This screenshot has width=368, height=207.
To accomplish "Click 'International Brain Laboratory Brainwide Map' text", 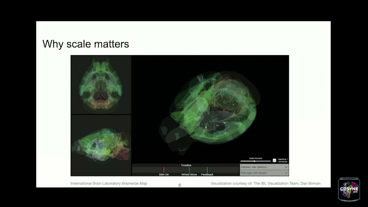I will (109, 183).
